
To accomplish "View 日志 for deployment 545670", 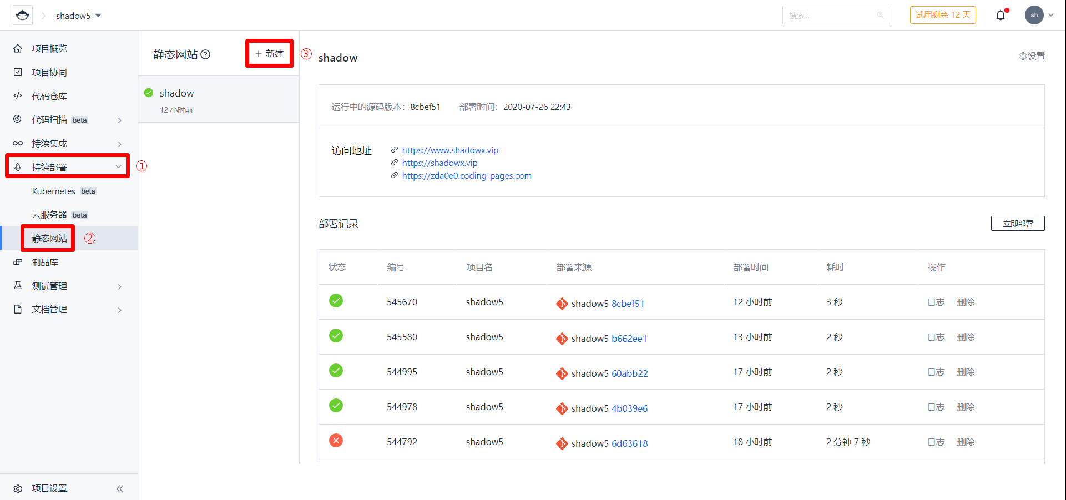I will (936, 302).
